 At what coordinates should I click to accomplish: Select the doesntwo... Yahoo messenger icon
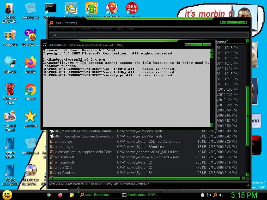click(x=30, y=38)
